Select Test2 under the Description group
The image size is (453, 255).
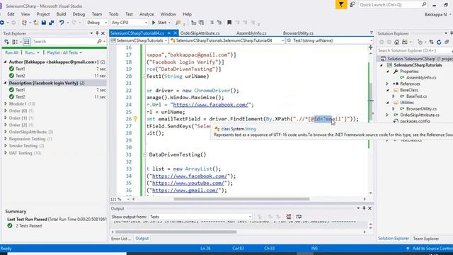pyautogui.click(x=21, y=97)
